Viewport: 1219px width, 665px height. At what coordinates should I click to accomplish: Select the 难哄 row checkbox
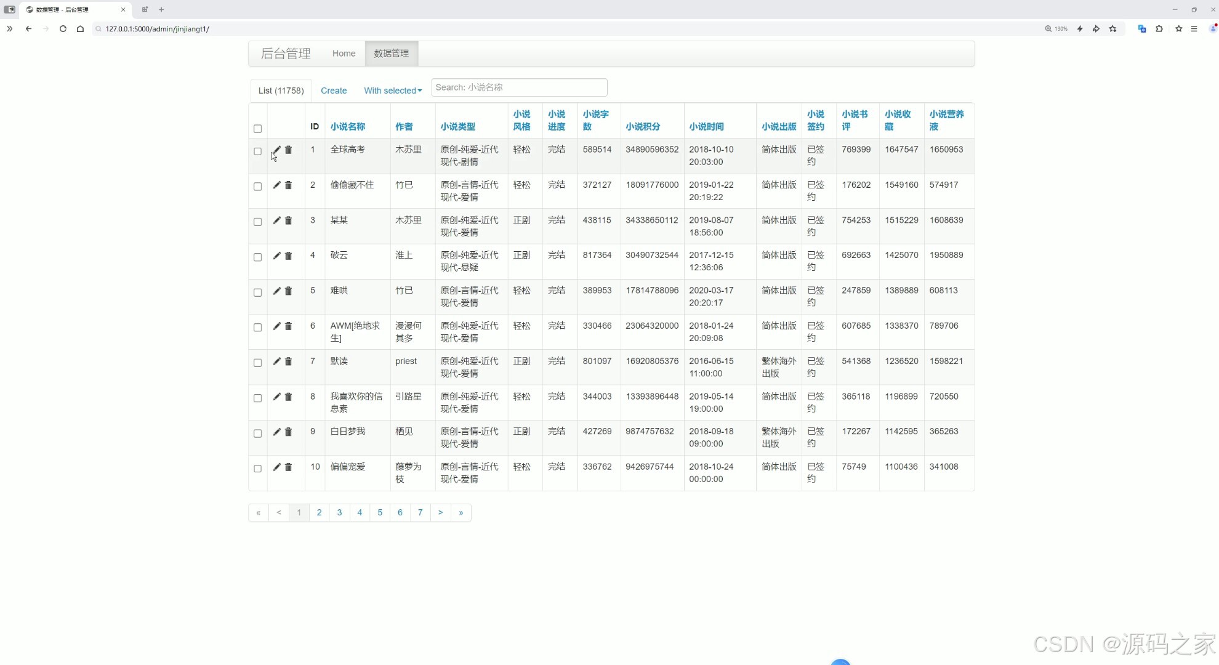tap(258, 292)
